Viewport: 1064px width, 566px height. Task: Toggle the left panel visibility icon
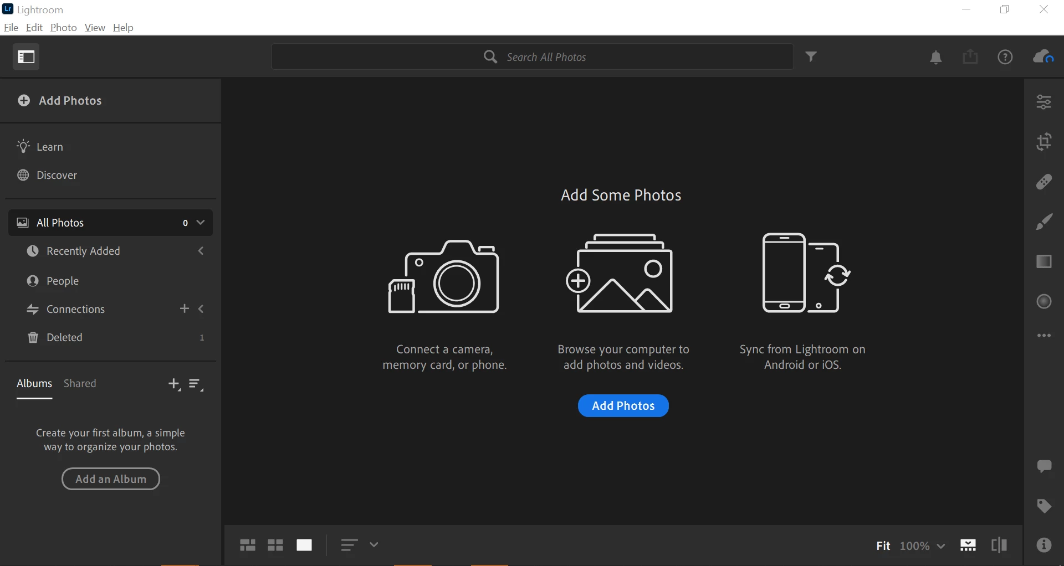click(26, 56)
